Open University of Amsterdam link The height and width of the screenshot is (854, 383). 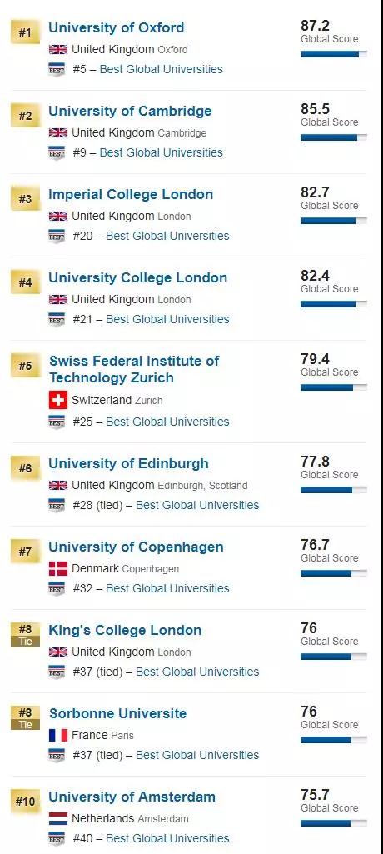click(132, 797)
